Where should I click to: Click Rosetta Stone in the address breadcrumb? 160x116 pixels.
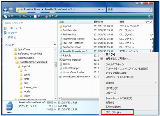(x=32, y=9)
